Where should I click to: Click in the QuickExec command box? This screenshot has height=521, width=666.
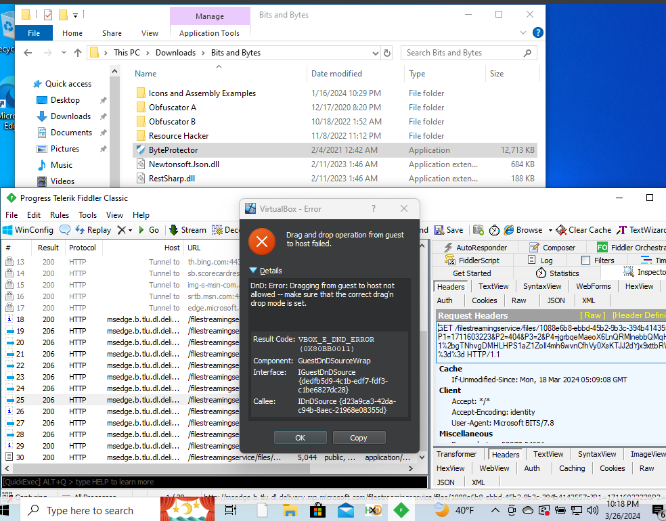tap(215, 482)
